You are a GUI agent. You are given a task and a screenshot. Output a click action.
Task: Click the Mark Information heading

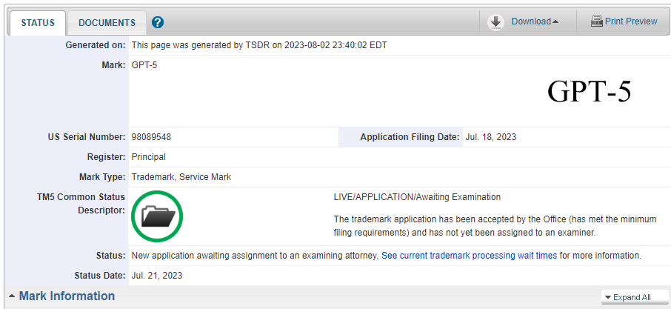(x=67, y=296)
